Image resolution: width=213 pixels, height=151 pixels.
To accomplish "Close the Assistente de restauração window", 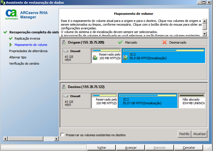I will point(209,3).
